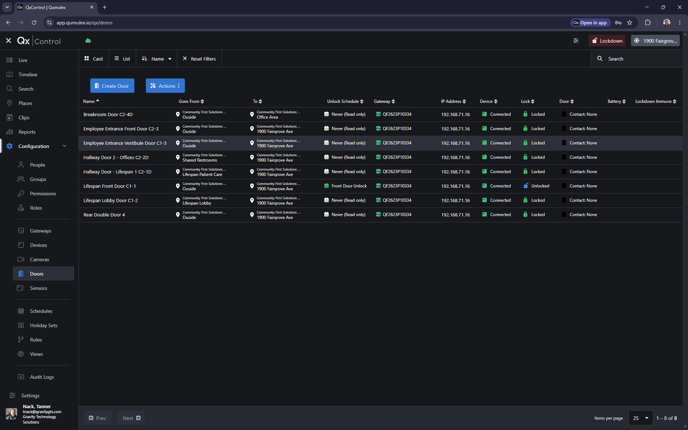Image resolution: width=688 pixels, height=430 pixels.
Task: Open the Name sort dropdown
Action: (x=157, y=59)
